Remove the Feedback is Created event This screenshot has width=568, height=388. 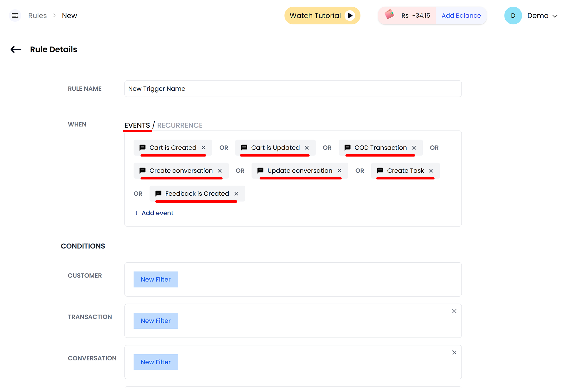(236, 194)
